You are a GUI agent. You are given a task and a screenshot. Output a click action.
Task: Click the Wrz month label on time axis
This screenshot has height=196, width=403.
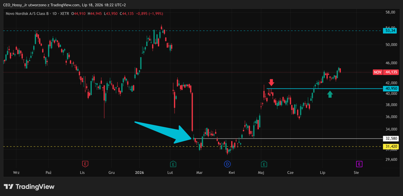16,173
